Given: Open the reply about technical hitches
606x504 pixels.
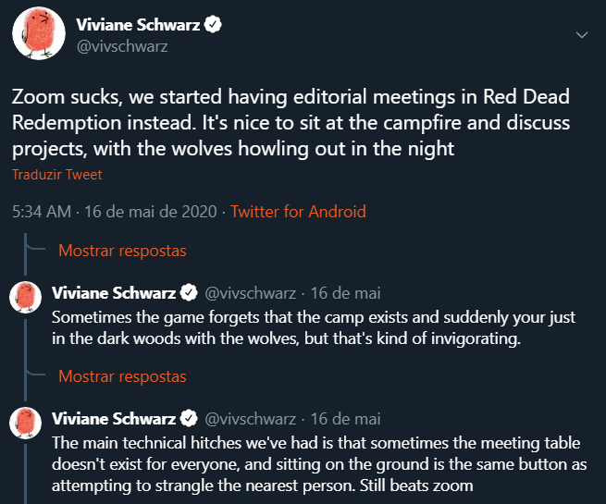Looking at the screenshot, I should click(x=315, y=461).
